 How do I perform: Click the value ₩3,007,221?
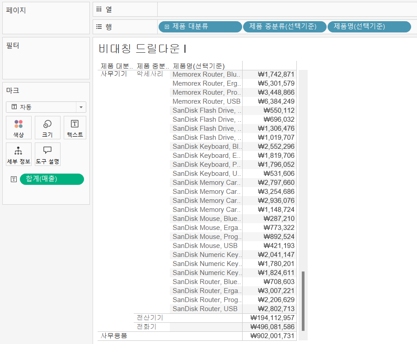click(276, 291)
